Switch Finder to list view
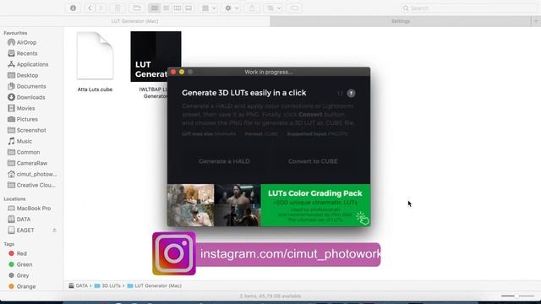This screenshot has width=541, height=304. [x=166, y=8]
